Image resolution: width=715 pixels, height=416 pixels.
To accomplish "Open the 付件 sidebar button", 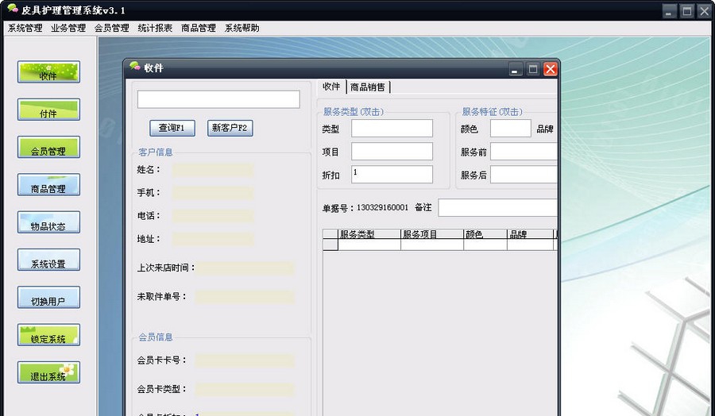I will point(48,110).
